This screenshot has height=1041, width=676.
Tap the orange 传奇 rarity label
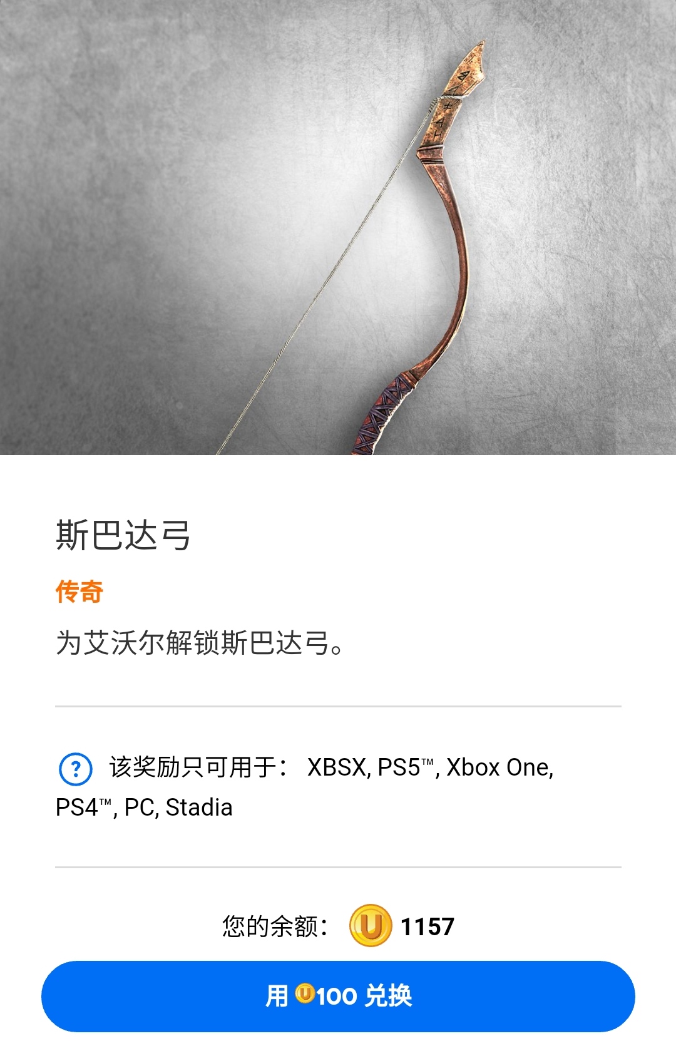click(x=79, y=592)
